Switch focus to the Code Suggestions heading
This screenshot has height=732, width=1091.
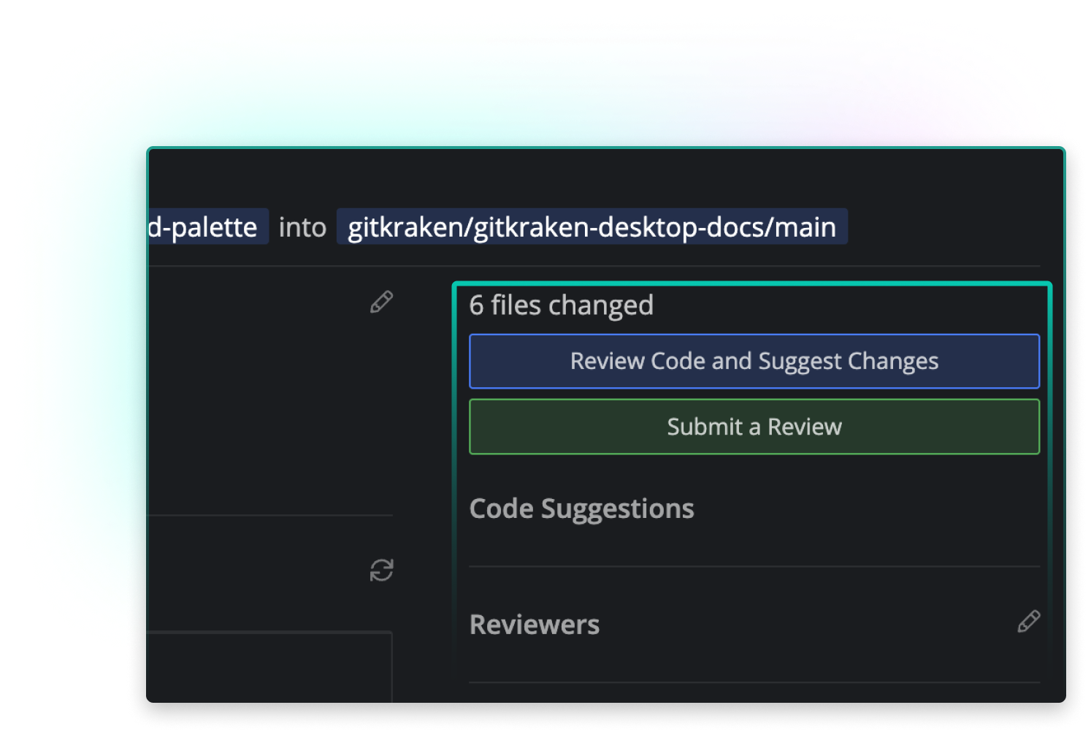coord(581,508)
